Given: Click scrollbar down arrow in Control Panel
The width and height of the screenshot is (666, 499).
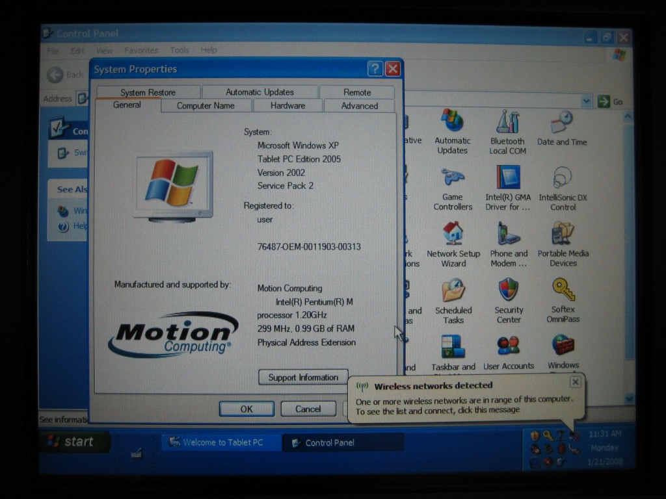Looking at the screenshot, I should (629, 399).
